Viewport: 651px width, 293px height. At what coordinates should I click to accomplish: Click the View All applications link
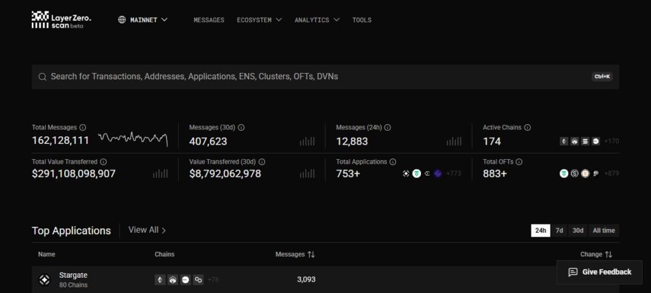[x=147, y=230]
